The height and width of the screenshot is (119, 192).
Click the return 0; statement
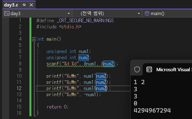(58, 107)
